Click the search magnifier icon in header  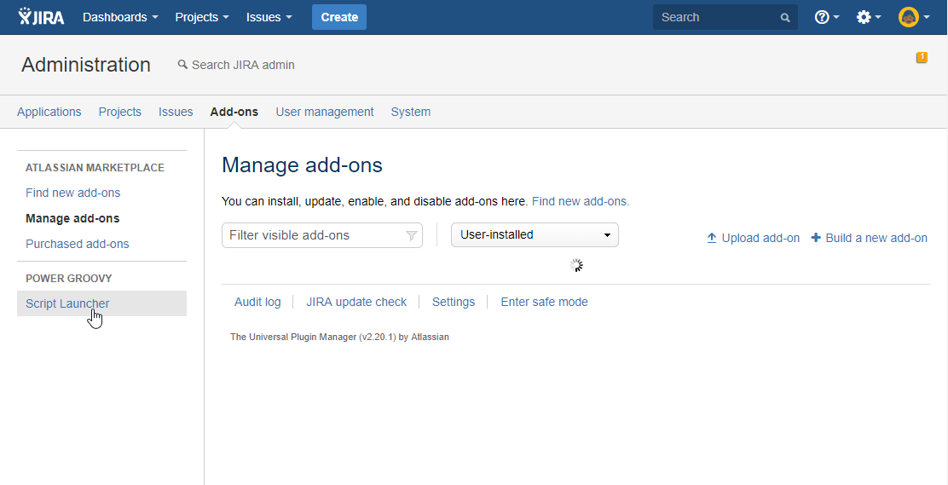tap(785, 18)
